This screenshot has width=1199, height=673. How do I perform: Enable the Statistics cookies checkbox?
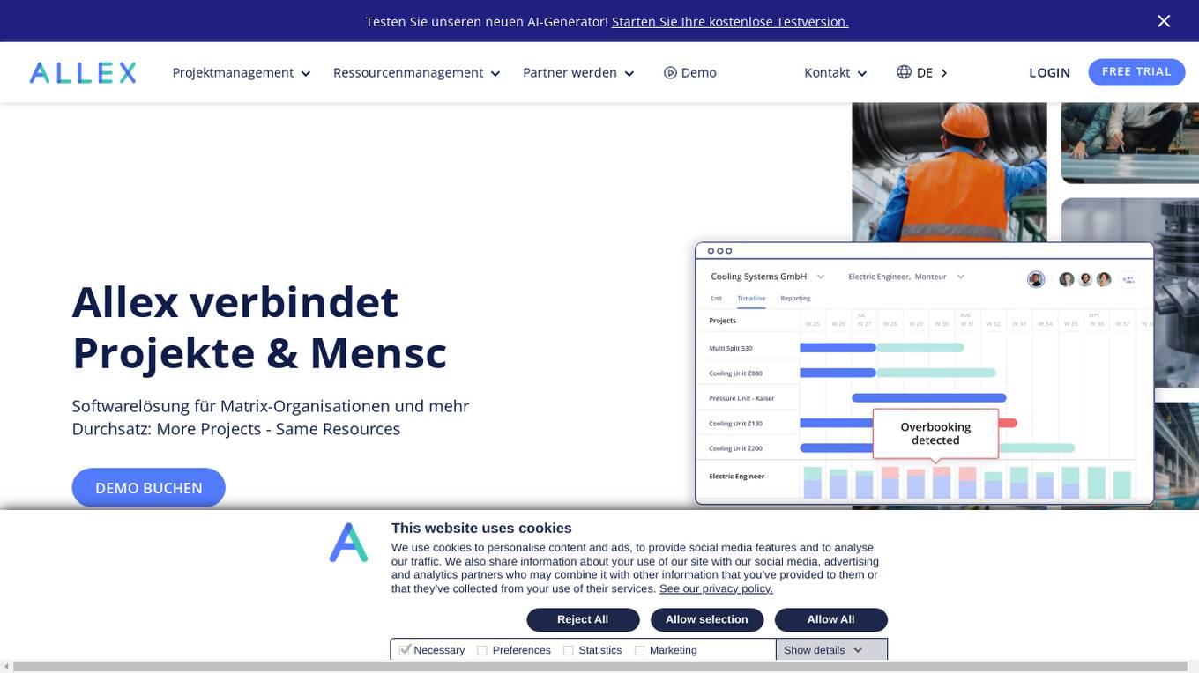(569, 651)
